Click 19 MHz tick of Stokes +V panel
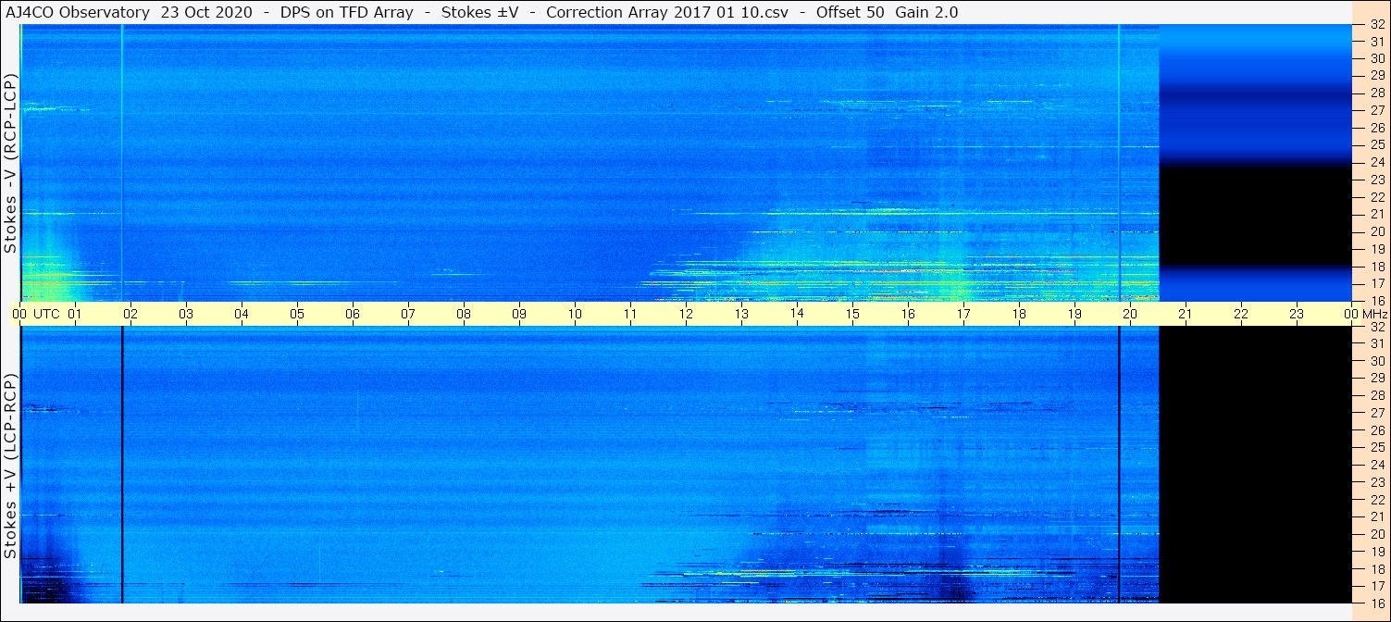The image size is (1391, 622). coord(1376,552)
